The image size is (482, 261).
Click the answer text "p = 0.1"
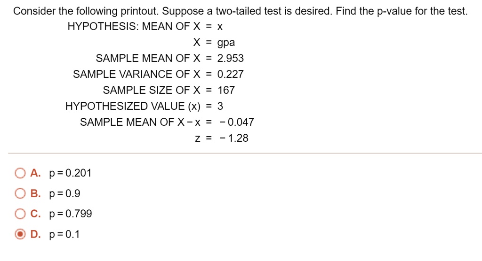pyautogui.click(x=64, y=235)
